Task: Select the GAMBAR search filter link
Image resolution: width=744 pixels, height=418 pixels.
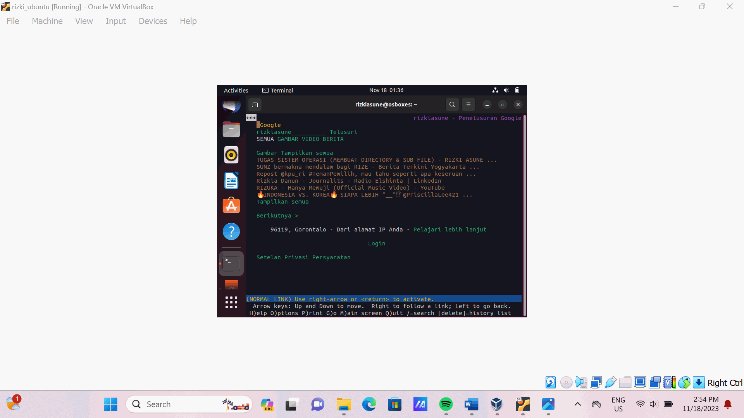Action: pos(288,139)
